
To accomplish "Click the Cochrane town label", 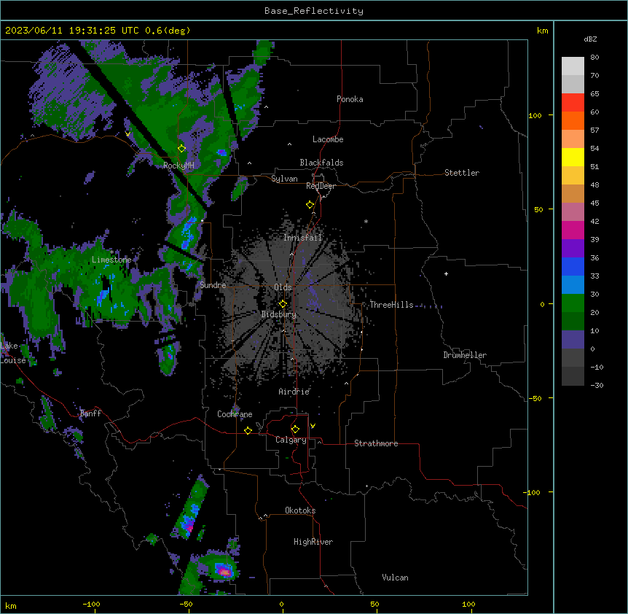I will tap(235, 414).
